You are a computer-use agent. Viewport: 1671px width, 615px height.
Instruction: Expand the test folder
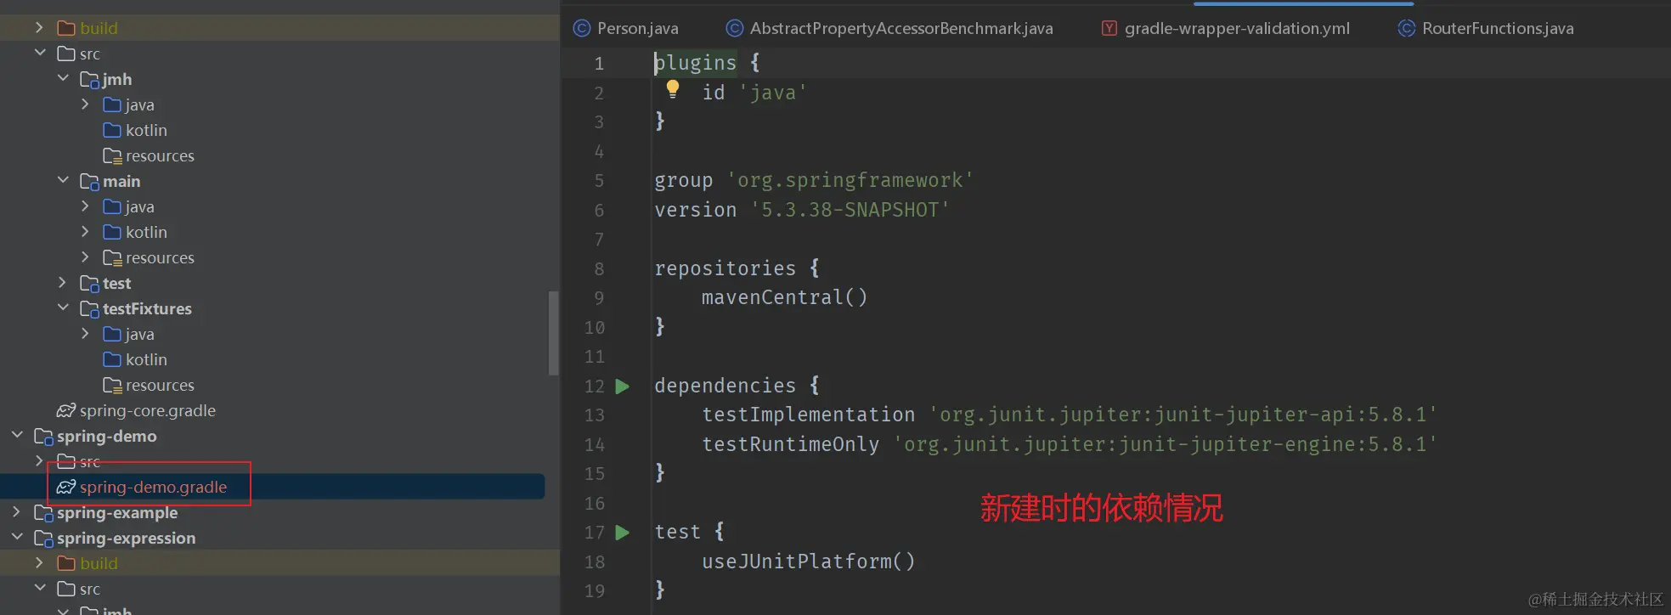click(x=62, y=283)
